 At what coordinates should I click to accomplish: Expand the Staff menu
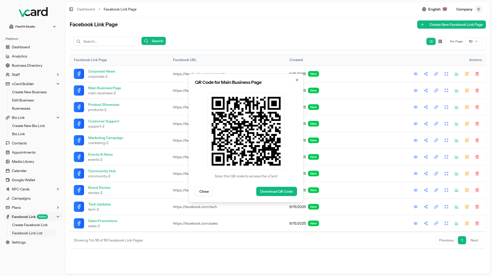[x=33, y=75]
